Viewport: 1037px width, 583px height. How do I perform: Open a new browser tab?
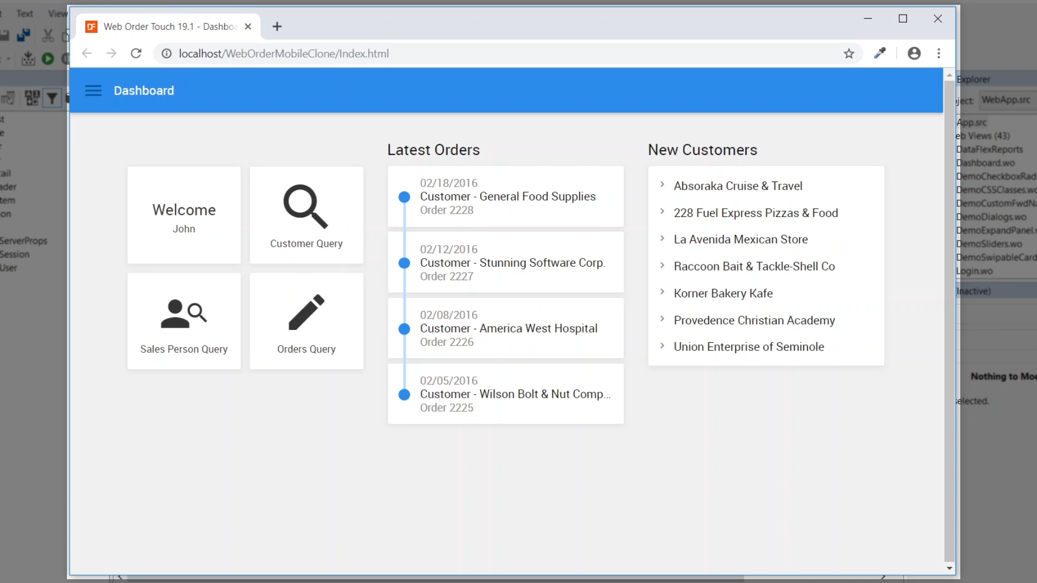point(277,26)
